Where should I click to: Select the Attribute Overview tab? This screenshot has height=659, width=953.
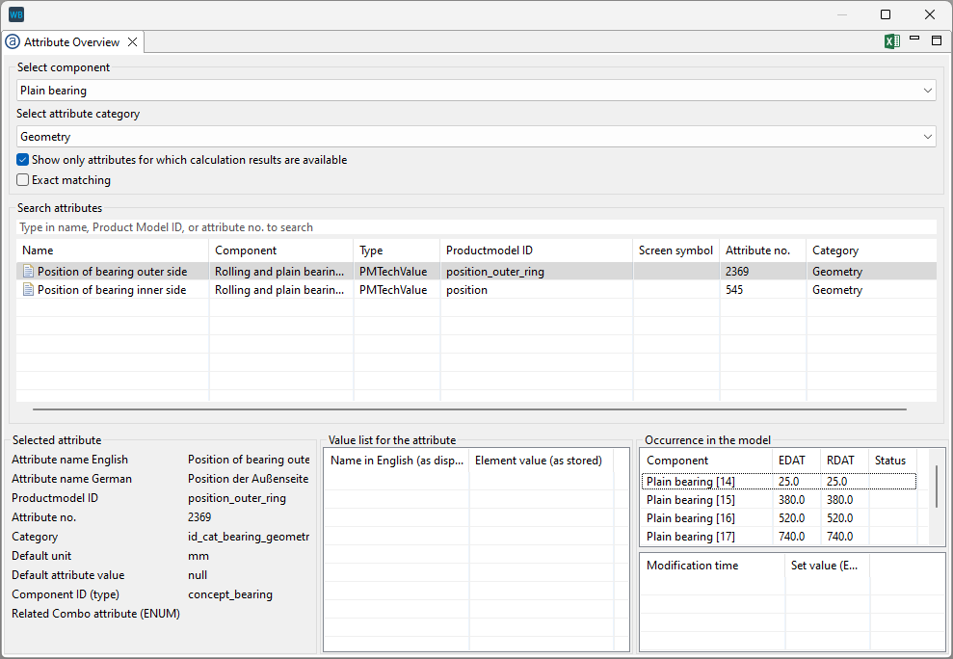[x=71, y=42]
